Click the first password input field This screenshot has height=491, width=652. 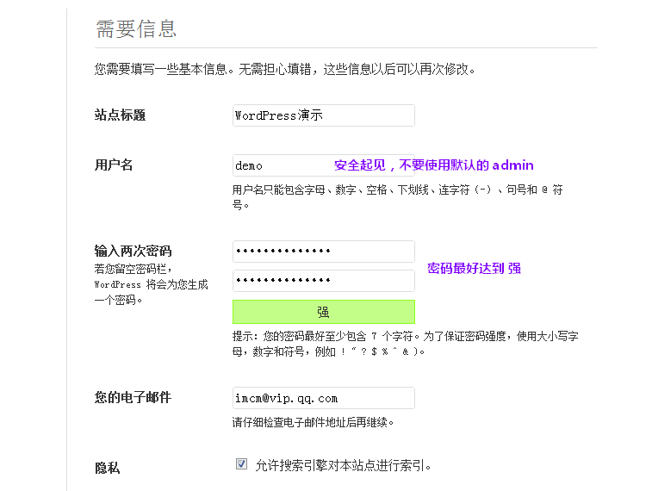click(x=323, y=252)
